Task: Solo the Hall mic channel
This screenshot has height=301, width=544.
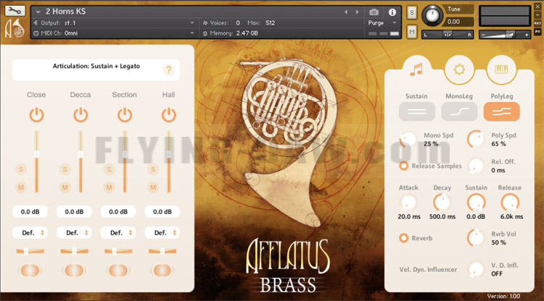Action: [153, 169]
